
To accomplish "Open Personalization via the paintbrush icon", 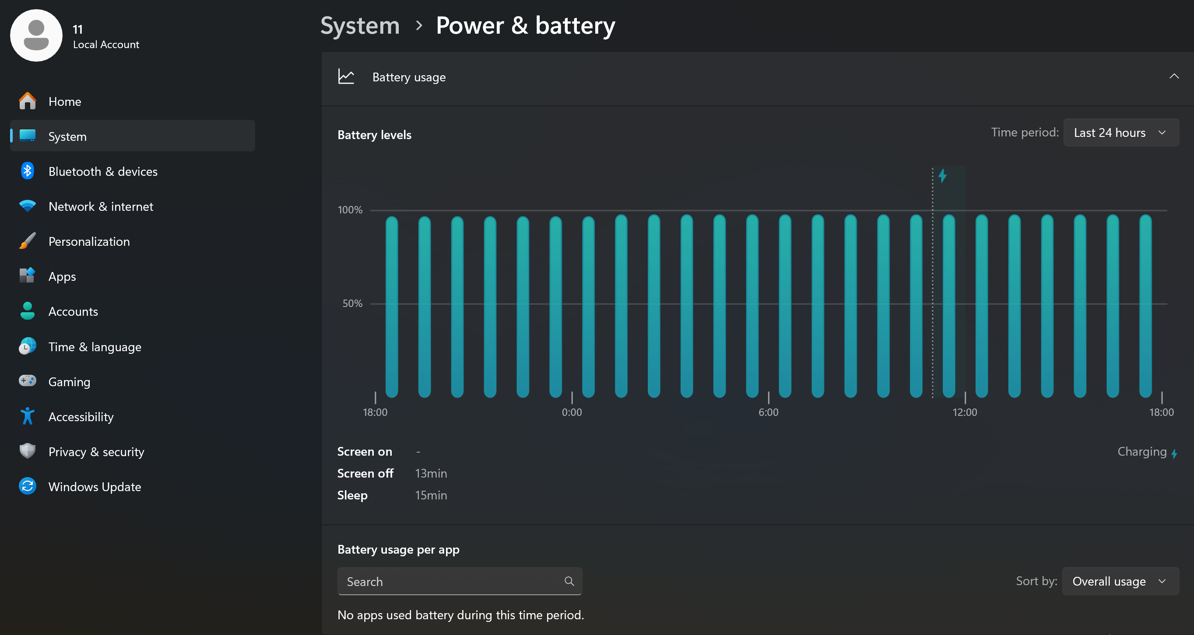I will click(x=27, y=241).
